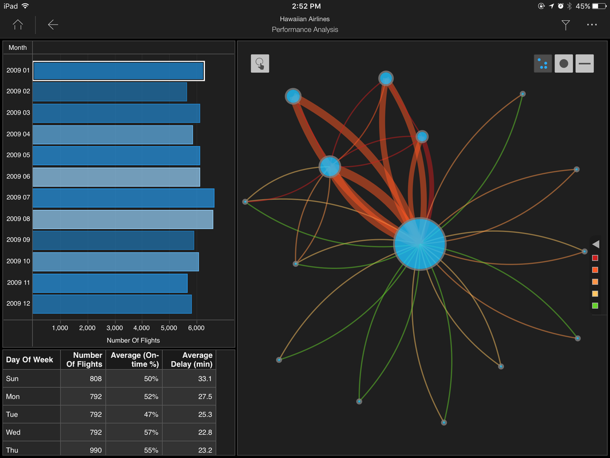Tap the back arrow in top bar

pos(53,25)
